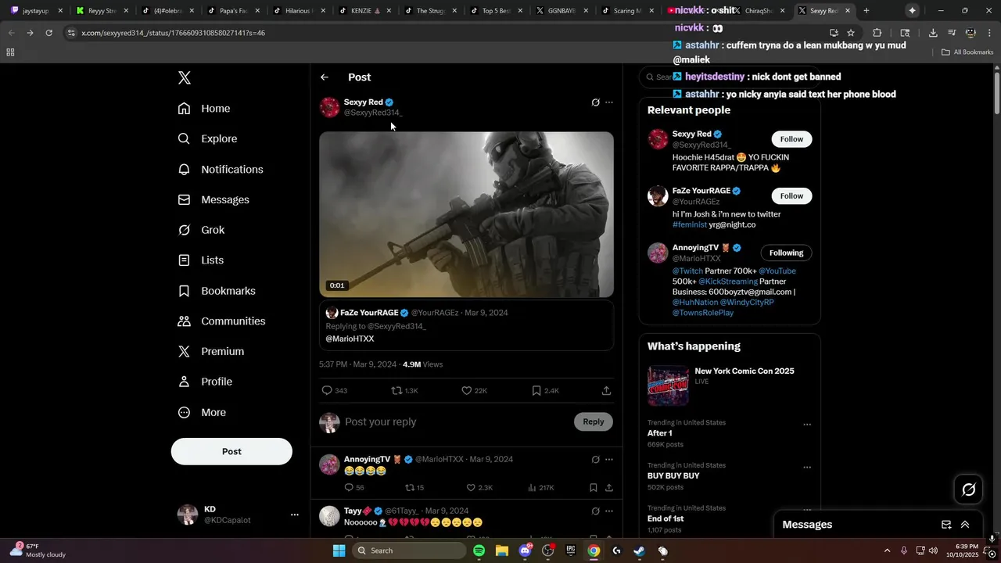Click the gray Reply button
The height and width of the screenshot is (563, 1001).
point(594,422)
